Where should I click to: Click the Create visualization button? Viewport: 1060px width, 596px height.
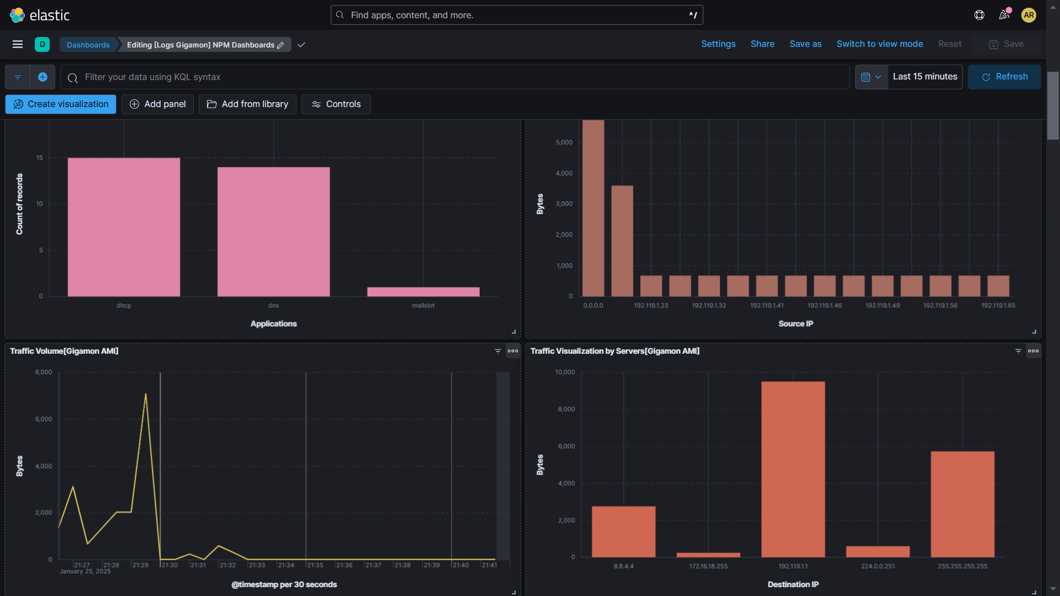pyautogui.click(x=60, y=104)
